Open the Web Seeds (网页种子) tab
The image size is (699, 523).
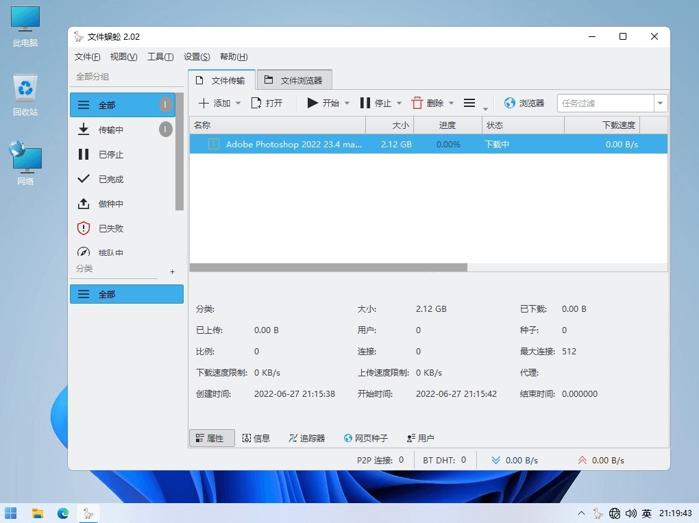[x=366, y=438]
